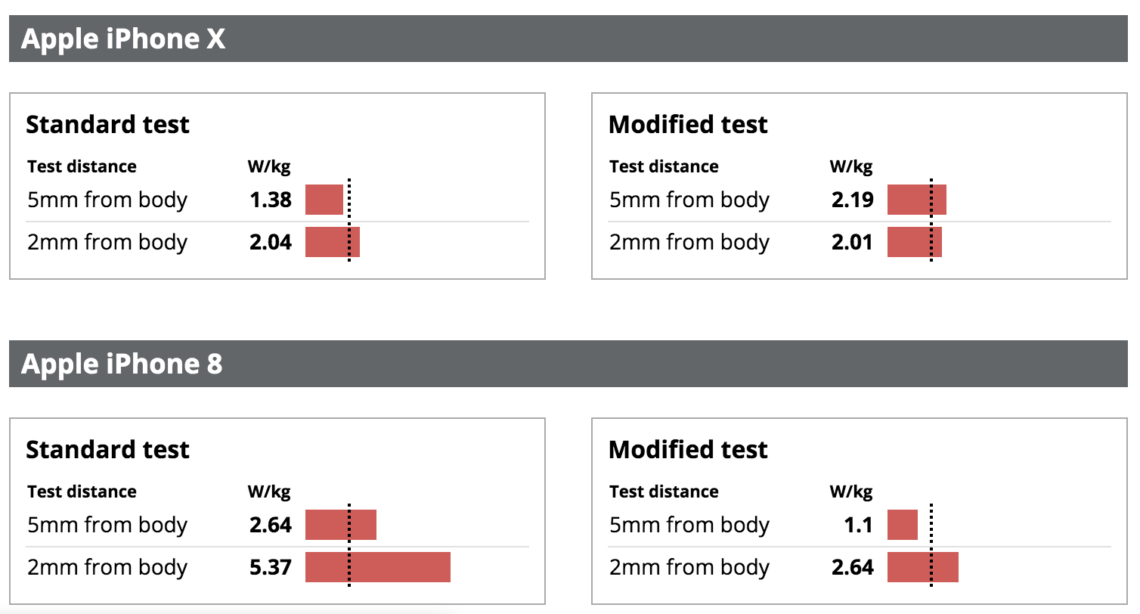Click the 5.37 W/kg longest red bar
Screen dimensions: 1140x614
click(378, 567)
